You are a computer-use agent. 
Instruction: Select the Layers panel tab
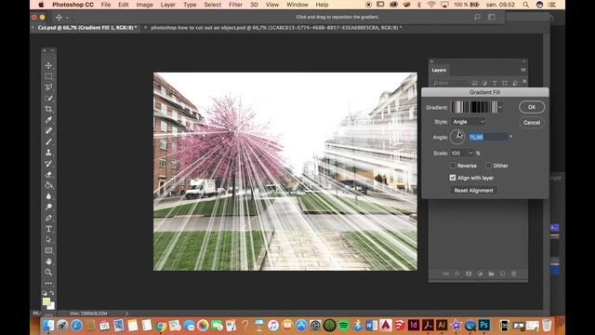pos(439,70)
